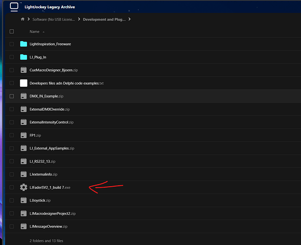Screen dimensions: 301x245
Task: Select LJMacrodesignerProject2.zip file name
Action: pyautogui.click(x=52, y=214)
